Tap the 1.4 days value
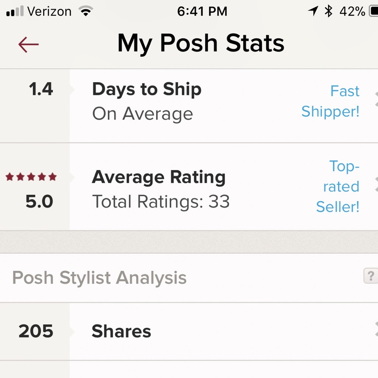 click(41, 89)
